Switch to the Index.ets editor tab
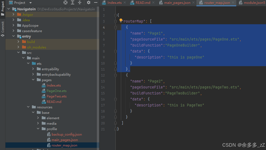266x150 pixels. pyautogui.click(x=114, y=3)
